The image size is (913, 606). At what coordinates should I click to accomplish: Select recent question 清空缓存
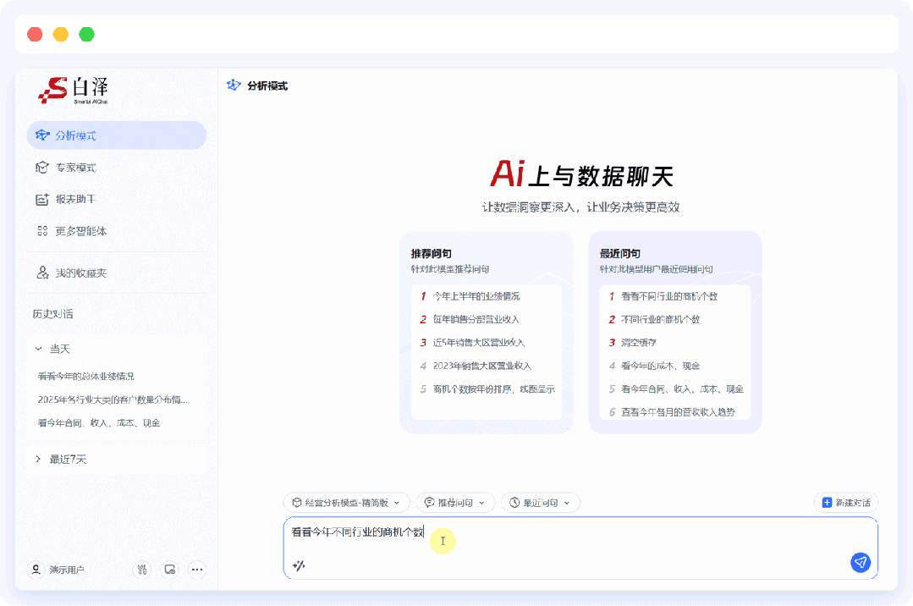(x=642, y=343)
